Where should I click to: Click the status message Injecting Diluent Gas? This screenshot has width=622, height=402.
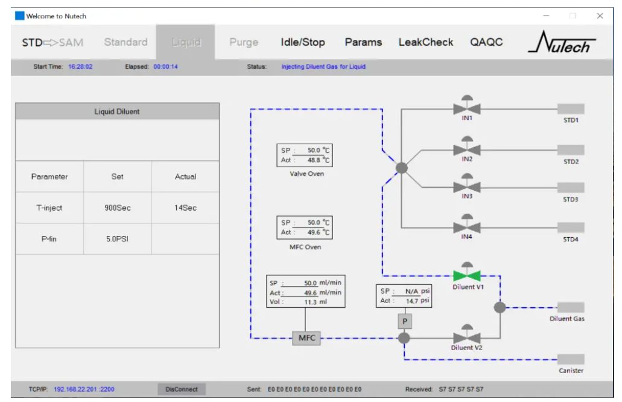tap(323, 66)
